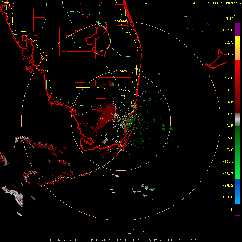Click the -63.1 velocity scale value

click(228, 162)
